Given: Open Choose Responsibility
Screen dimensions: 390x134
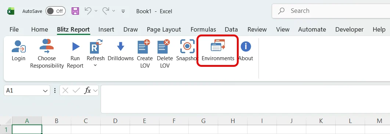Looking at the screenshot, I should point(47,54).
